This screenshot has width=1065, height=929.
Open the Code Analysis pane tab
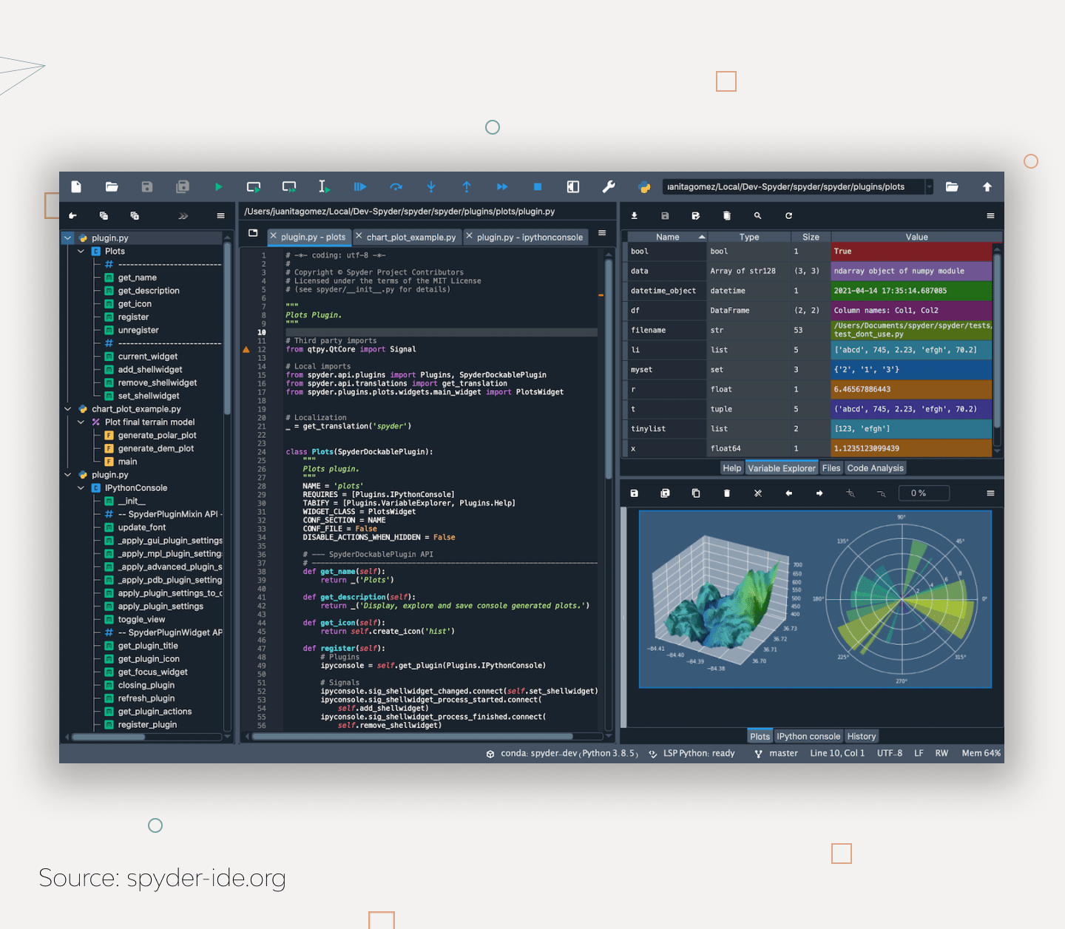pos(875,468)
